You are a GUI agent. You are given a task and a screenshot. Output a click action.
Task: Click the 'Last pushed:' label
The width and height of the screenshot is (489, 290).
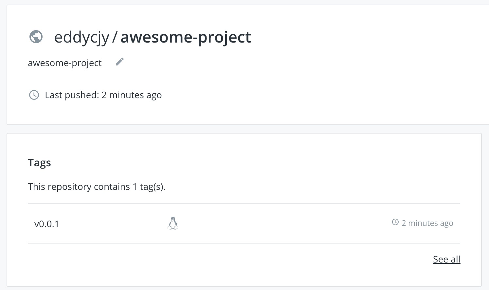point(72,95)
